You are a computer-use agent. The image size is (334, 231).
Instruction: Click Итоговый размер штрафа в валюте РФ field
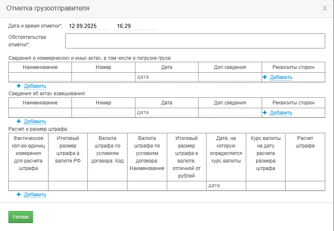68,185
